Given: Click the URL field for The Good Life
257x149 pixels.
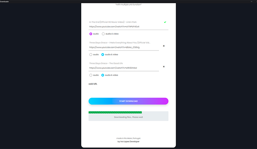Looking at the screenshot, I should [x=124, y=68].
